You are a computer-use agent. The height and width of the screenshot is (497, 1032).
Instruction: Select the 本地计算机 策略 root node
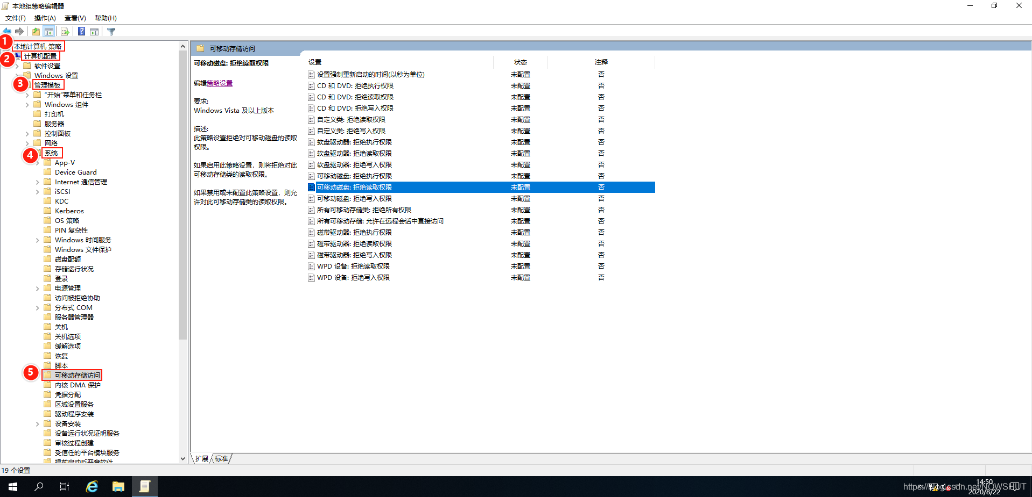coord(38,46)
